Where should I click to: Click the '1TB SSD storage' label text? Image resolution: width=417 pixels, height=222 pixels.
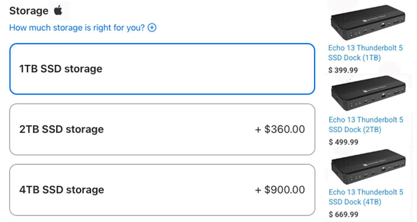click(61, 69)
